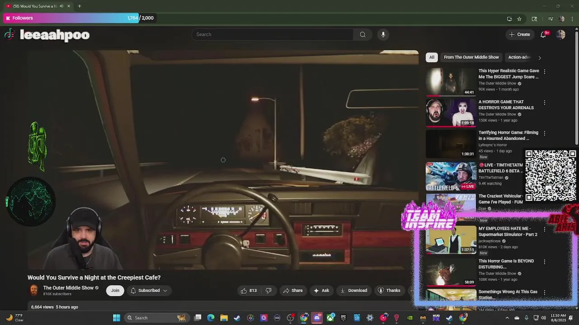Open YouTube notifications bell

(x=544, y=34)
